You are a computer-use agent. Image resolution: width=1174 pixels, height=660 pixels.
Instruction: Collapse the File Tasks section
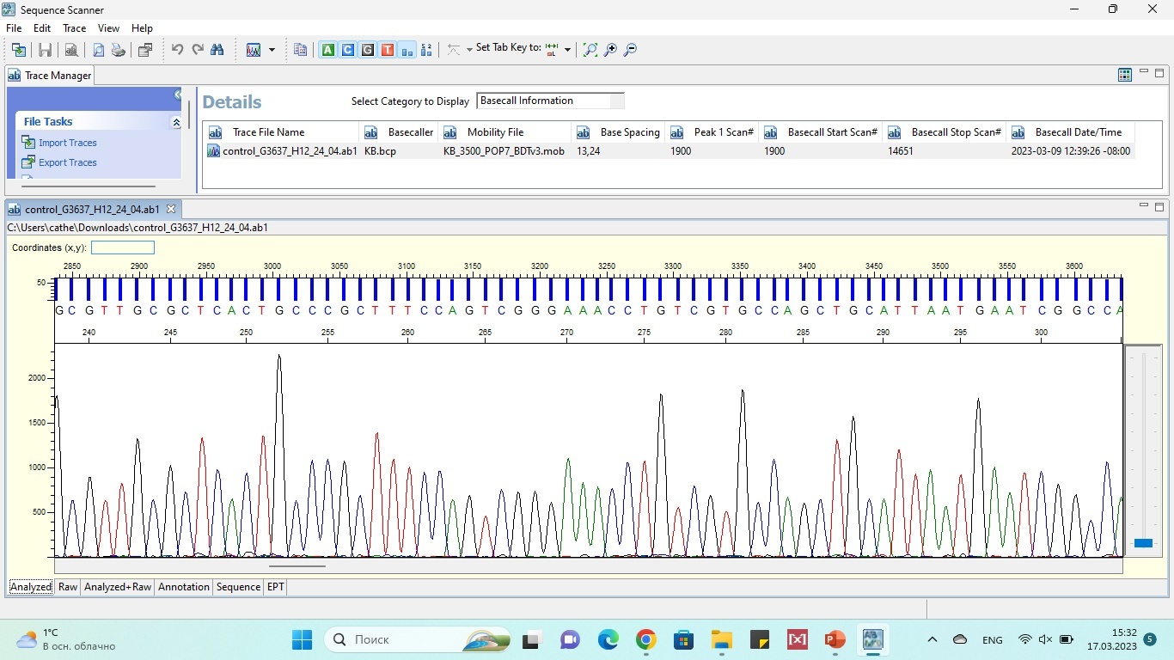click(176, 123)
